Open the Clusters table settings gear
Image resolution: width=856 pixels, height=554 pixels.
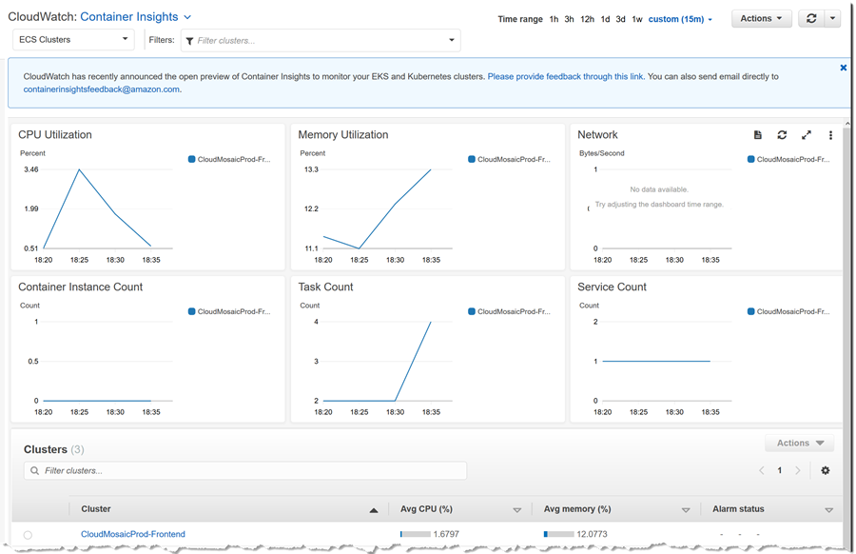tap(826, 470)
